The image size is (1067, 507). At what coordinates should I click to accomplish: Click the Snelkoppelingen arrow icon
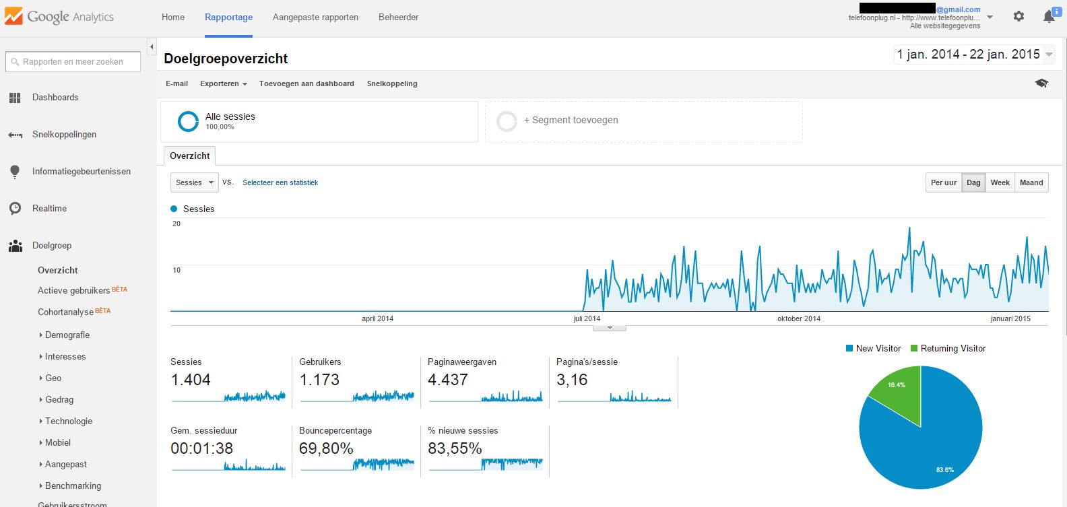point(15,135)
